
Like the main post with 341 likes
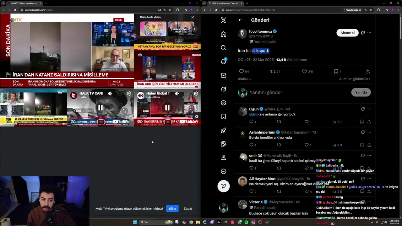[304, 72]
